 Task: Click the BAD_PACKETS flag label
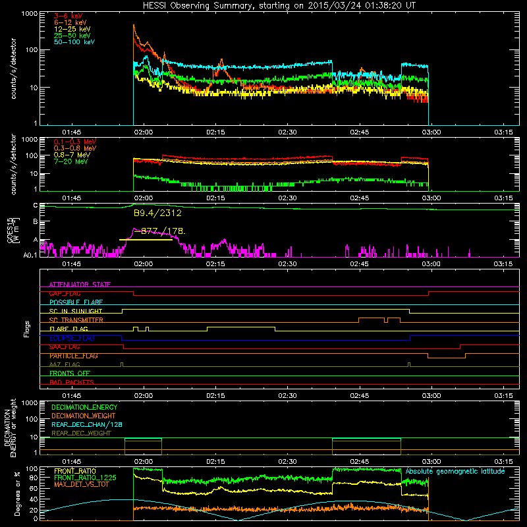pyautogui.click(x=72, y=382)
